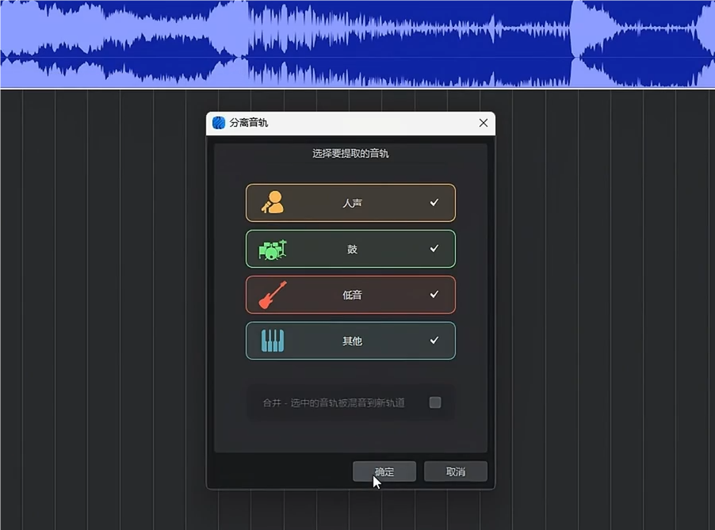Select the 低音 track label
This screenshot has width=715, height=530.
(352, 296)
